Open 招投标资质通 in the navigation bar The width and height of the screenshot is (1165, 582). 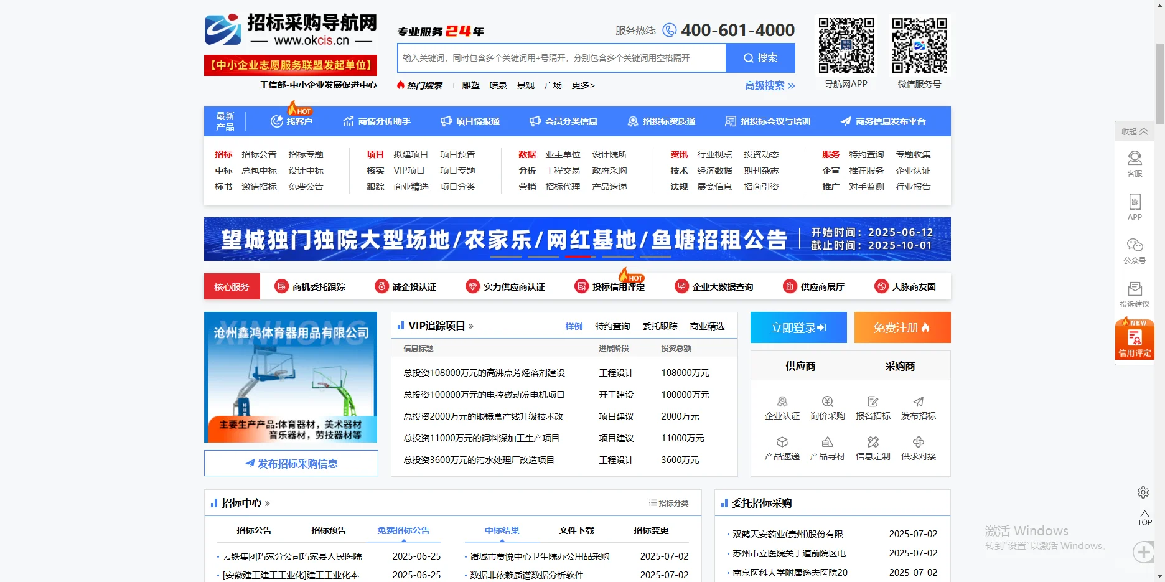pos(632,121)
